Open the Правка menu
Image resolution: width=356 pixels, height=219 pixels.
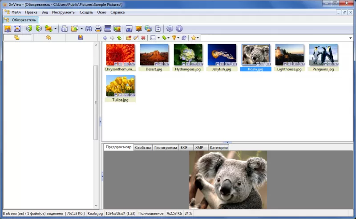tap(31, 12)
